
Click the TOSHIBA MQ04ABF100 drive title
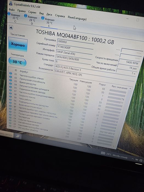[75, 37]
